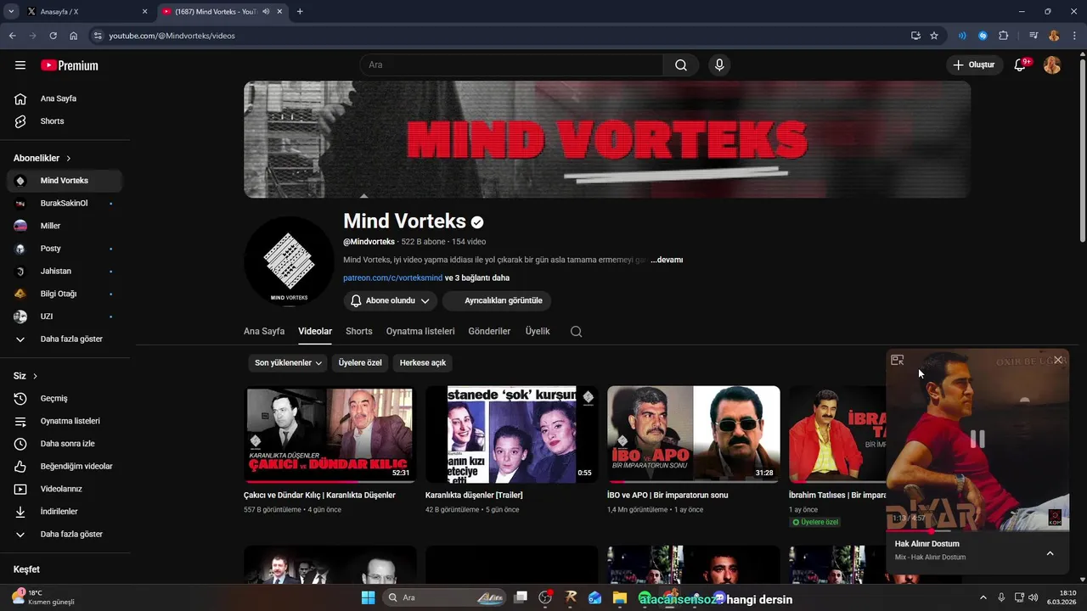Screen dimensions: 1087x611
Task: Open the Abone olundu subscription dropdown
Action: click(391, 300)
